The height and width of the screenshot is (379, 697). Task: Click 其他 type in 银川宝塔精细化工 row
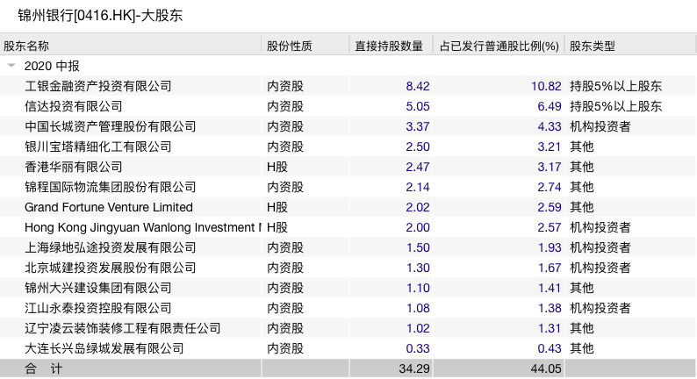click(x=581, y=147)
